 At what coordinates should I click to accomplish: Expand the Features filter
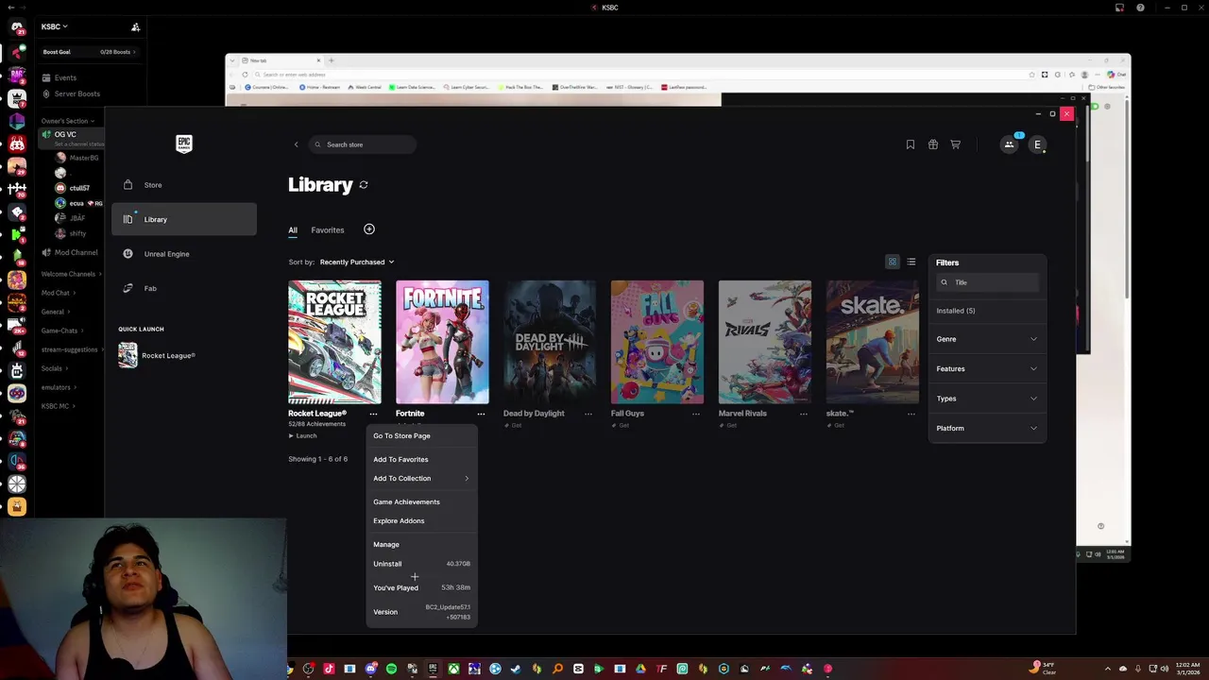987,369
